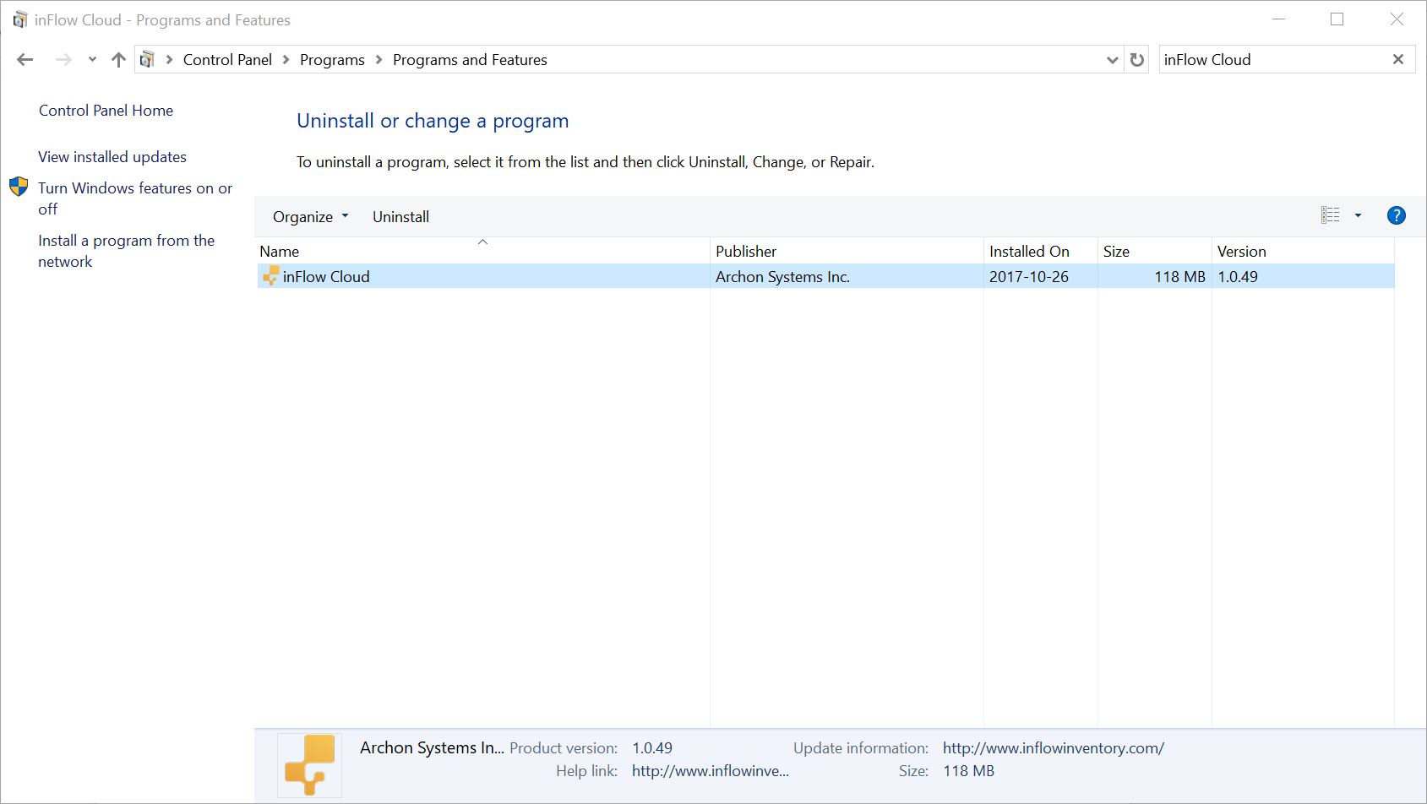
Task: Click the title bar window icon
Action: [x=19, y=19]
